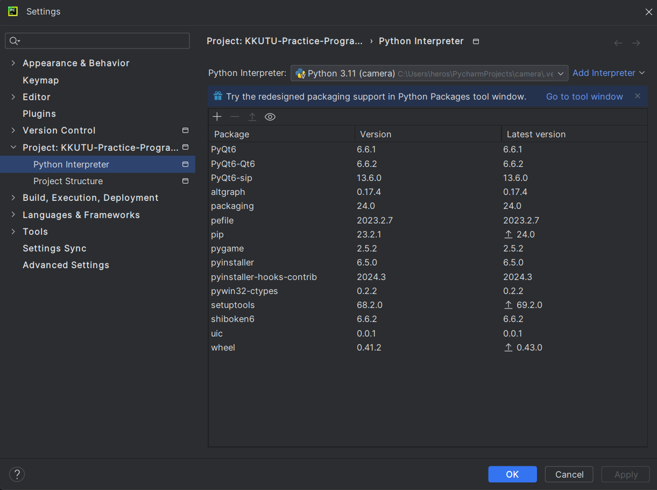Screen dimensions: 657x490
Task: Expand Appearance & Behavior section
Action: click(x=13, y=63)
